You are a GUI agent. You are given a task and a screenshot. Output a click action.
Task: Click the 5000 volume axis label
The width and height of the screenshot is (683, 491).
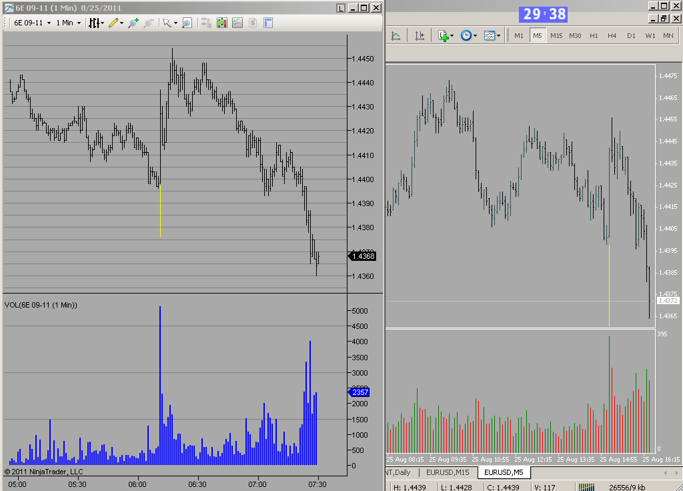coord(360,311)
